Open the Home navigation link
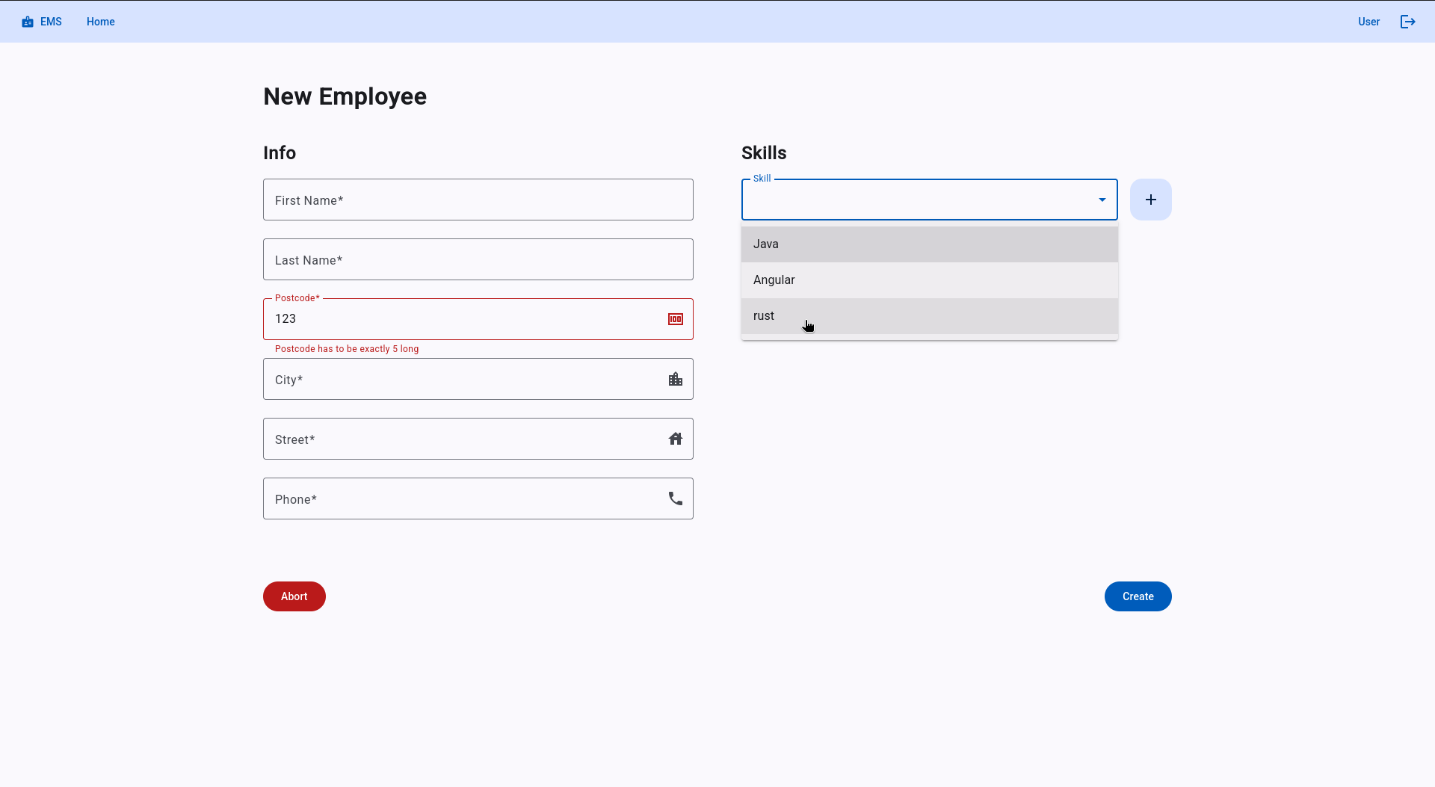Image resolution: width=1435 pixels, height=787 pixels. 101,22
